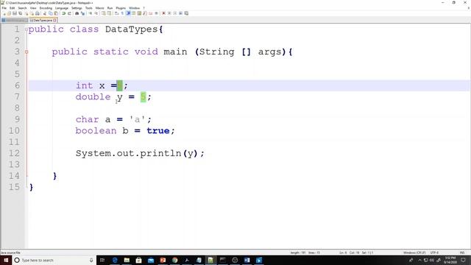Click the Save All toolbar icon
Screen dimensions: 471x265
[20, 13]
